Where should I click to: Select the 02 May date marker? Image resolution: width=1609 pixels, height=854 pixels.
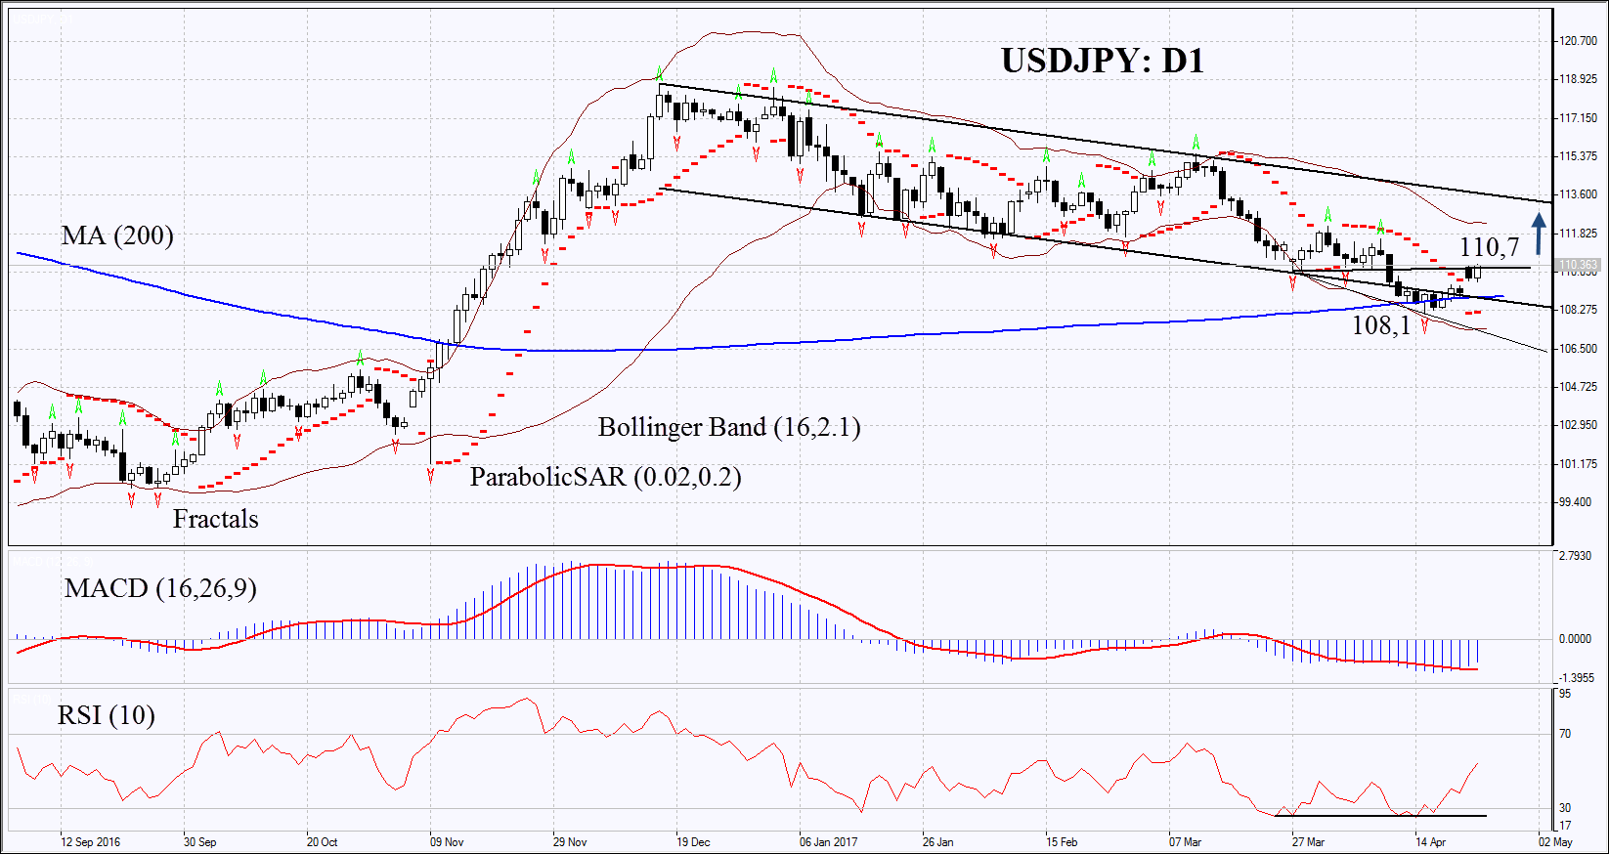tap(1554, 841)
